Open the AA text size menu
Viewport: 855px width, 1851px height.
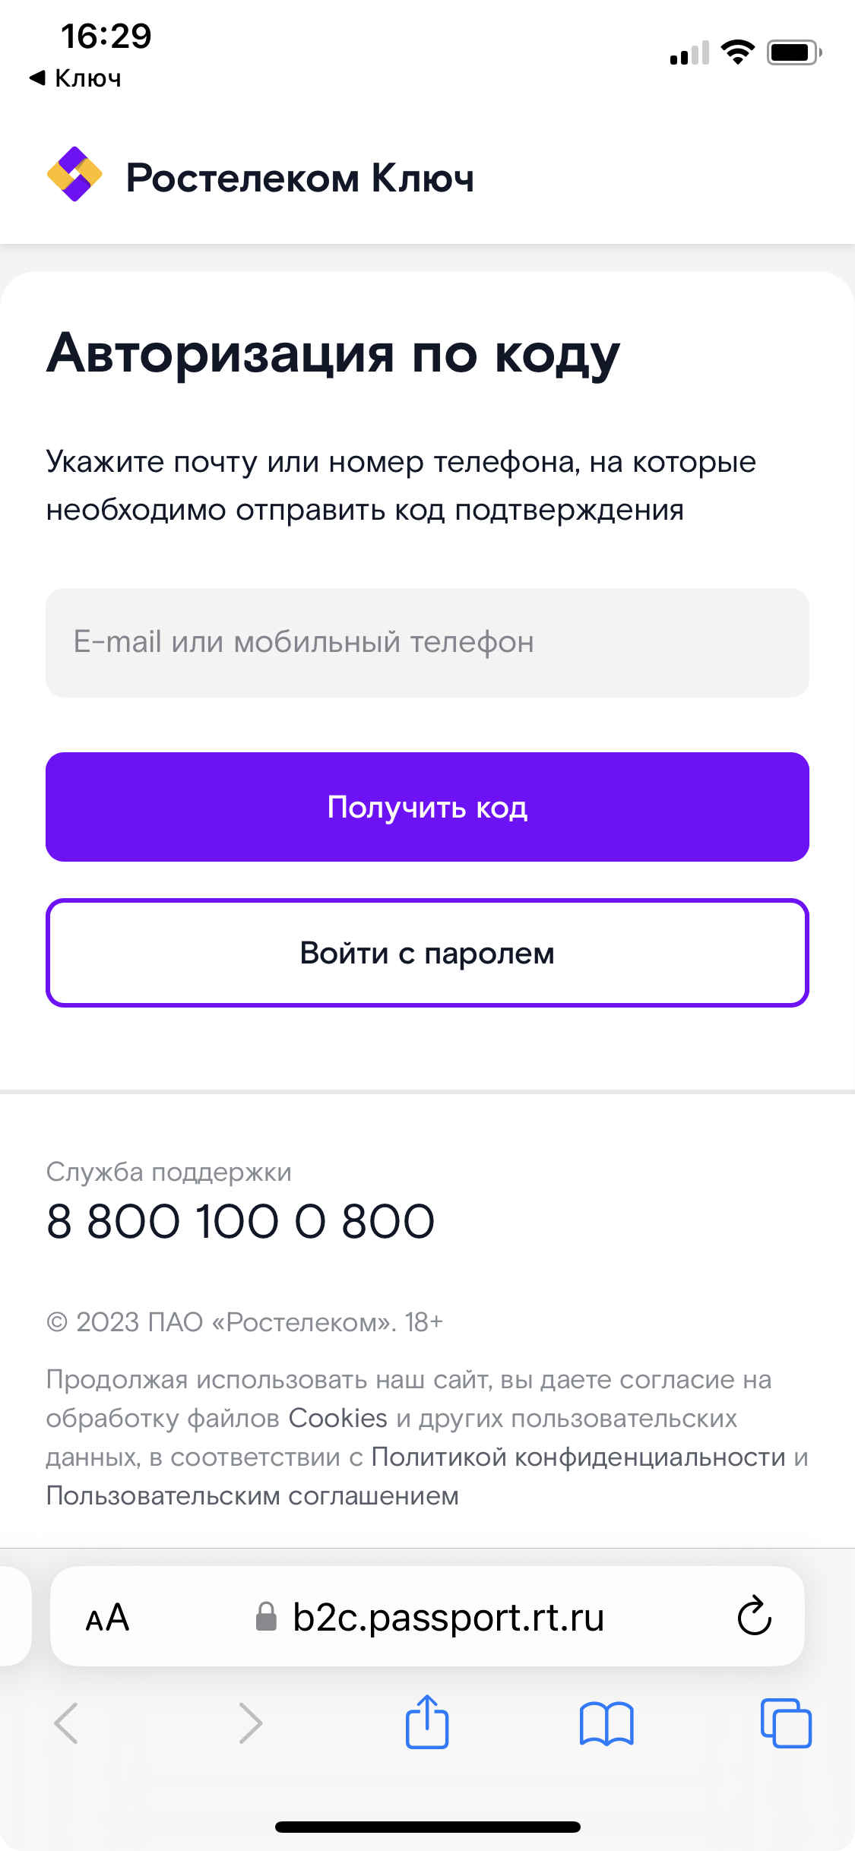[107, 1617]
